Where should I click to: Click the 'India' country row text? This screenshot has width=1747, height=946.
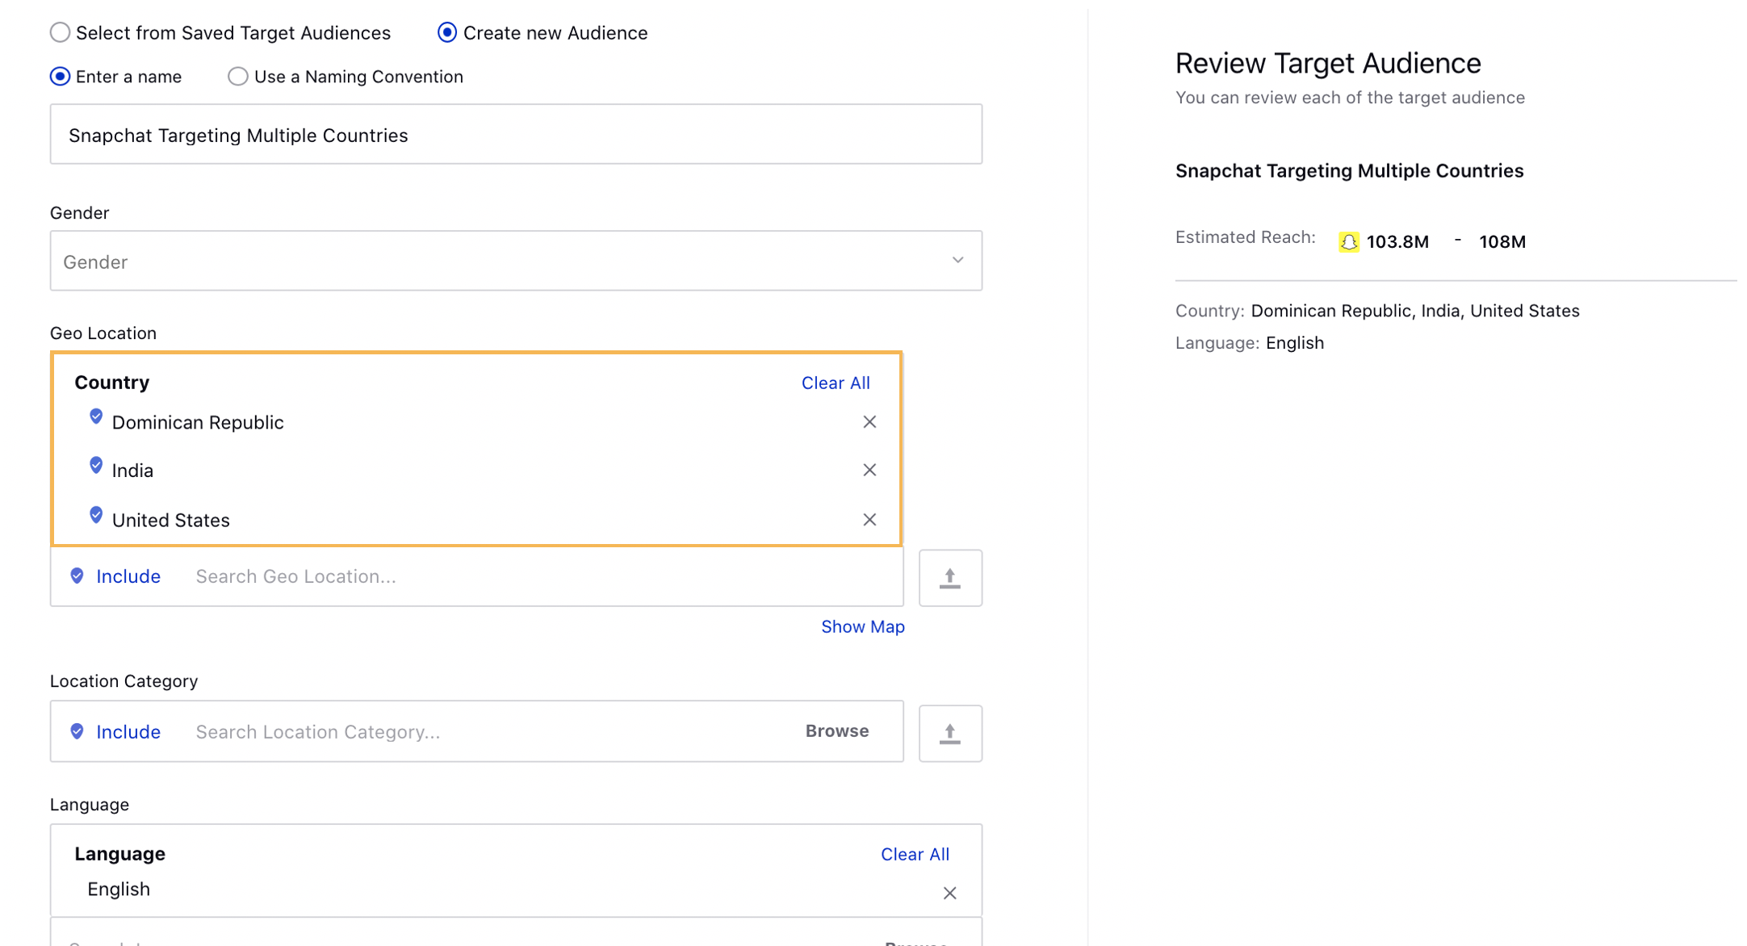pos(132,471)
